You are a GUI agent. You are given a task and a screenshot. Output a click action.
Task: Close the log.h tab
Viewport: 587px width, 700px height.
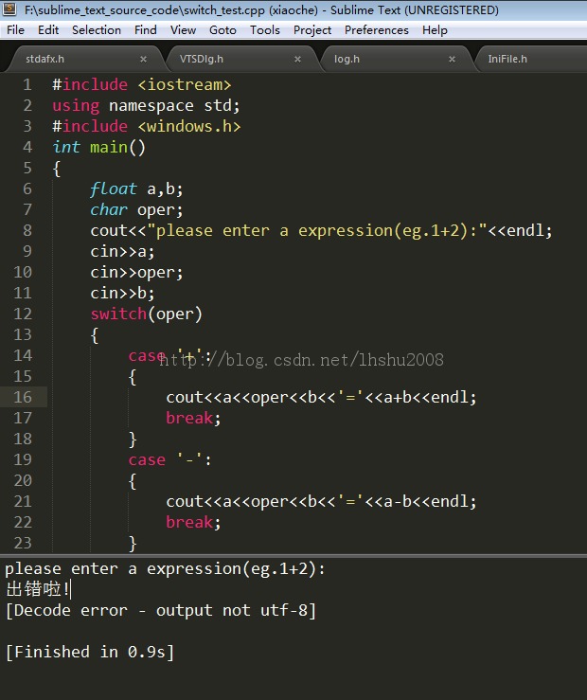452,59
